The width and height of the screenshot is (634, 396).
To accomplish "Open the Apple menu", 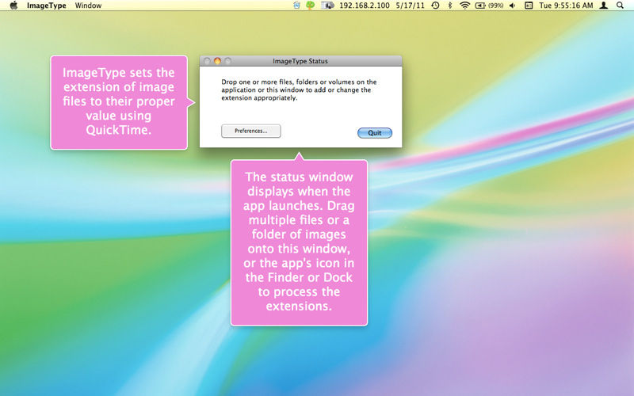I will pos(13,6).
